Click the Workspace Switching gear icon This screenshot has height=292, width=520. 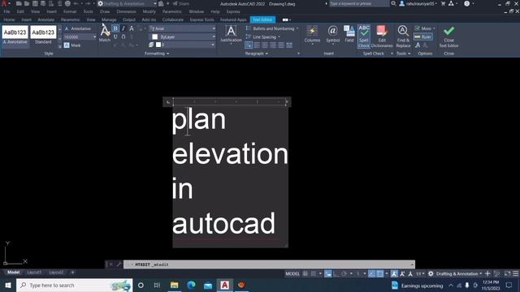(431, 274)
